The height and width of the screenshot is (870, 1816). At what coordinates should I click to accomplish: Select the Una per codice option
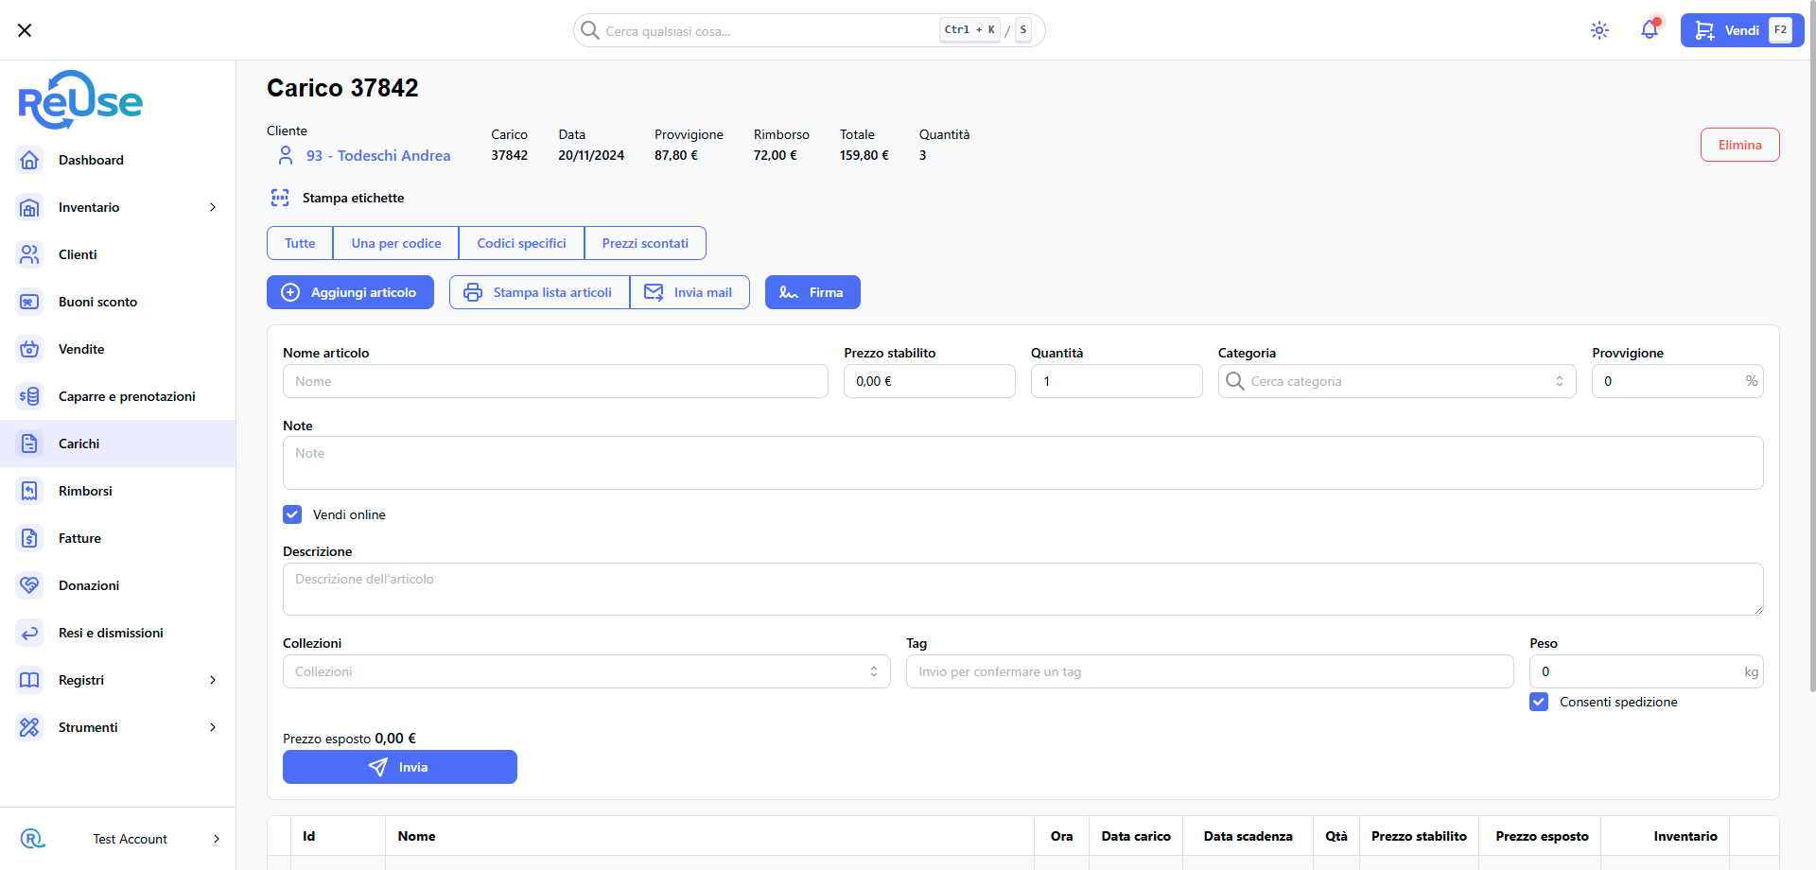395,243
